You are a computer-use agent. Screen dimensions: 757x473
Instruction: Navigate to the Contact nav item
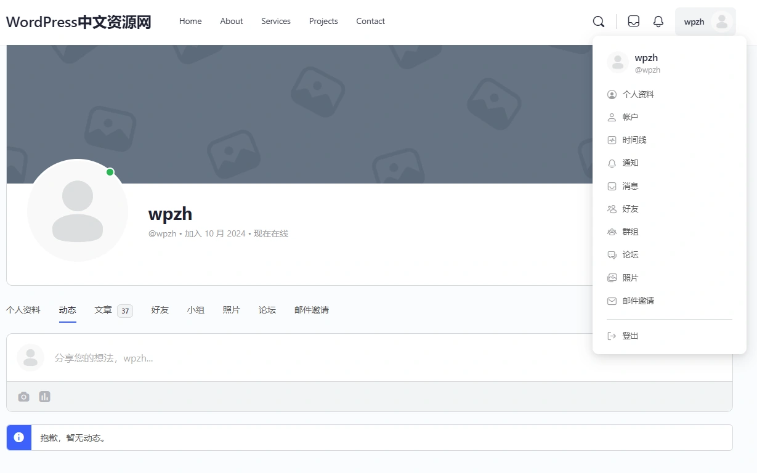coord(370,21)
